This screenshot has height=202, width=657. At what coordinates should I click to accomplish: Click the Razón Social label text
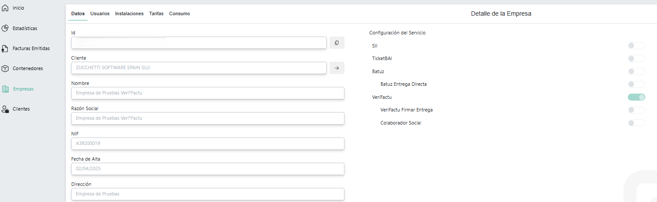[84, 108]
